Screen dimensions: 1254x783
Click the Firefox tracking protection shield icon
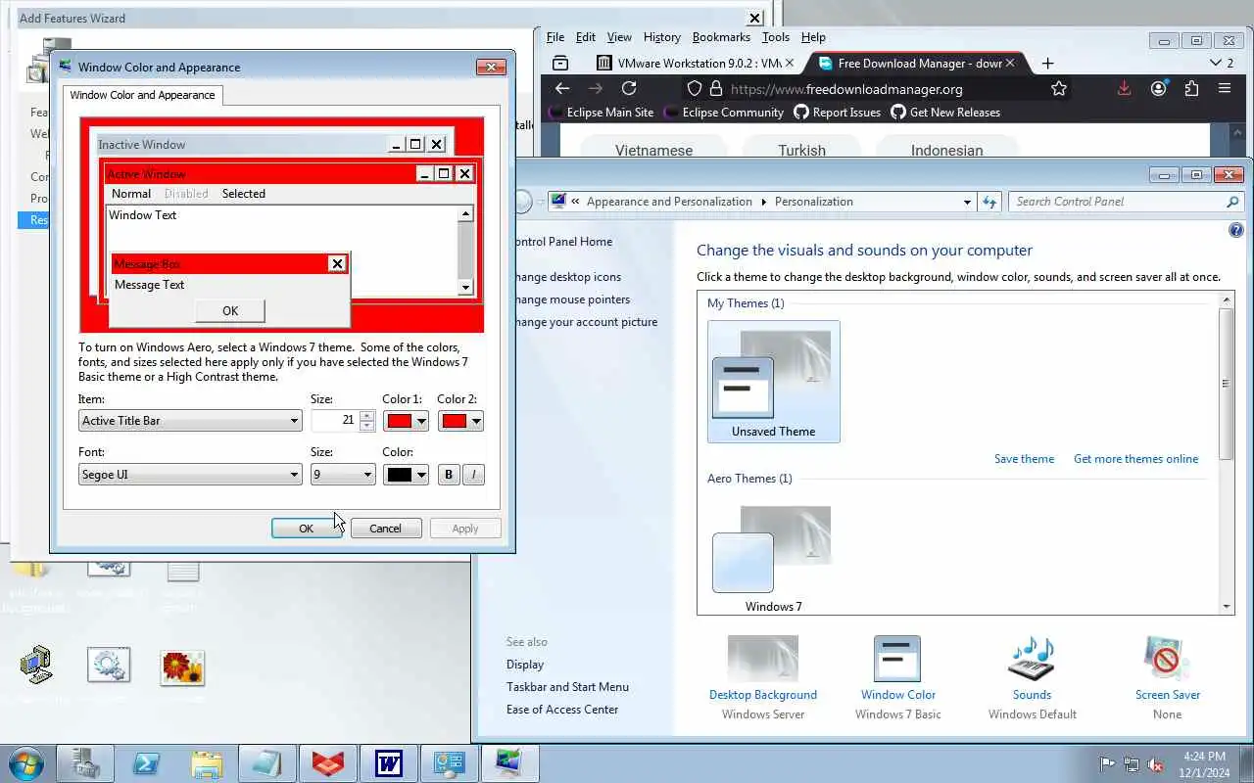[695, 88]
